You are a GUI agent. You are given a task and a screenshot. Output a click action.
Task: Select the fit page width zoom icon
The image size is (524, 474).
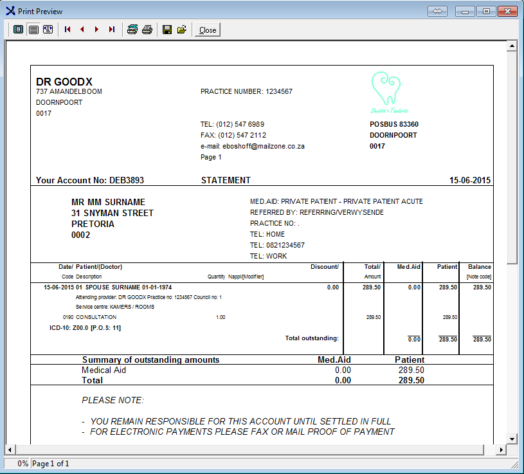48,30
